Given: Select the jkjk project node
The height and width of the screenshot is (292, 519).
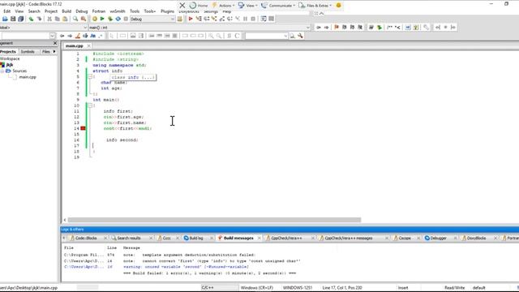Looking at the screenshot, I should click(9, 65).
